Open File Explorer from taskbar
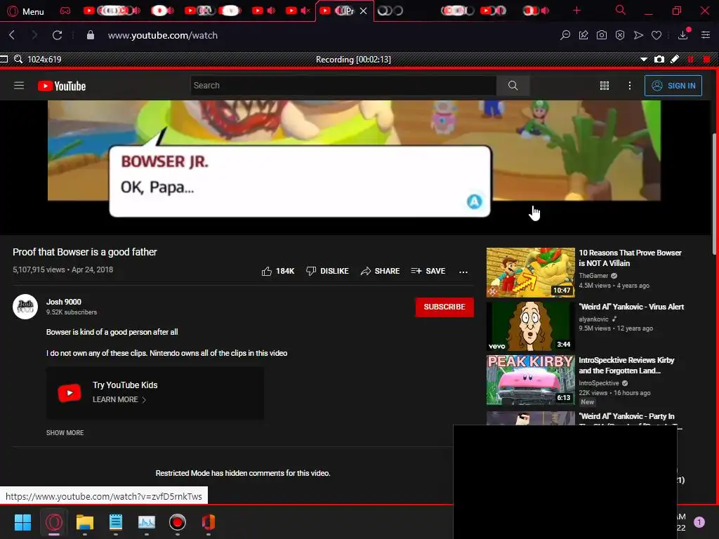Viewport: 719px width, 539px height. [x=85, y=522]
